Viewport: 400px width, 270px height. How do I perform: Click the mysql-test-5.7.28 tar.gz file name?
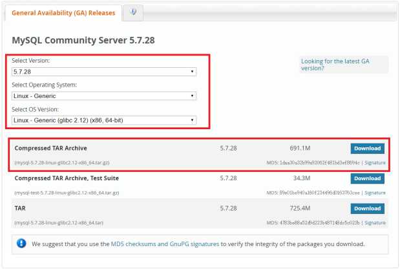click(x=67, y=192)
